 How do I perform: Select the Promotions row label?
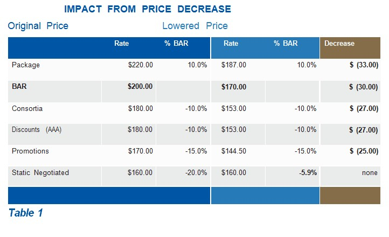click(30, 151)
